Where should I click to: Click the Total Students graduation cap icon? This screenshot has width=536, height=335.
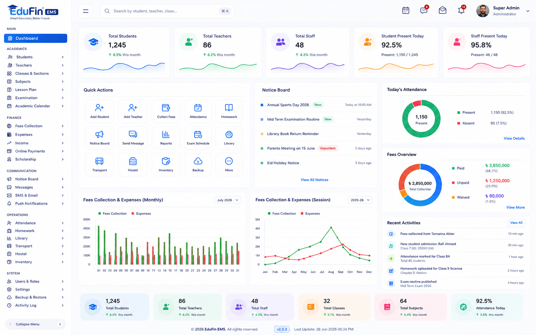(x=93, y=42)
